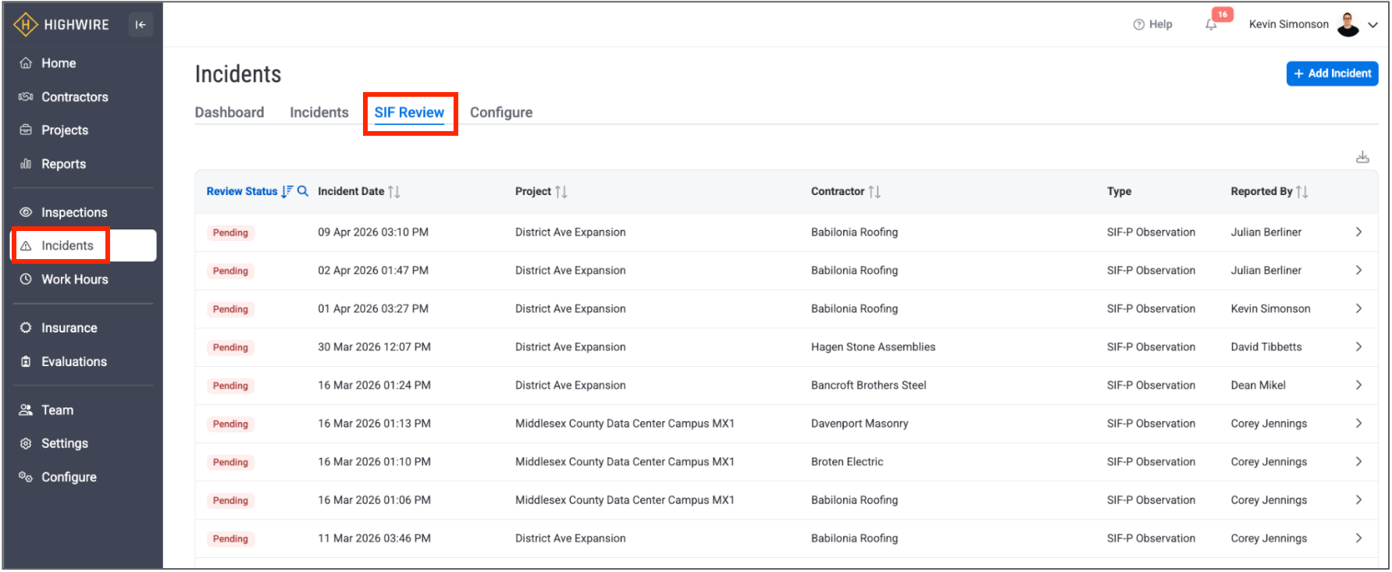
Task: Switch to the Dashboard tab
Action: click(x=230, y=112)
